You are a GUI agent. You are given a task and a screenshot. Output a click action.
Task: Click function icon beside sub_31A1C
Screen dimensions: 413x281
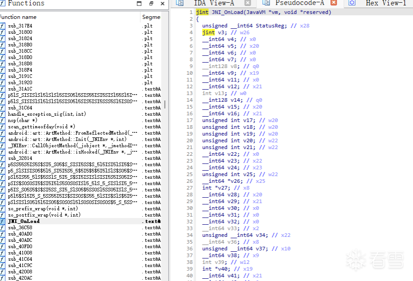(x=2, y=89)
